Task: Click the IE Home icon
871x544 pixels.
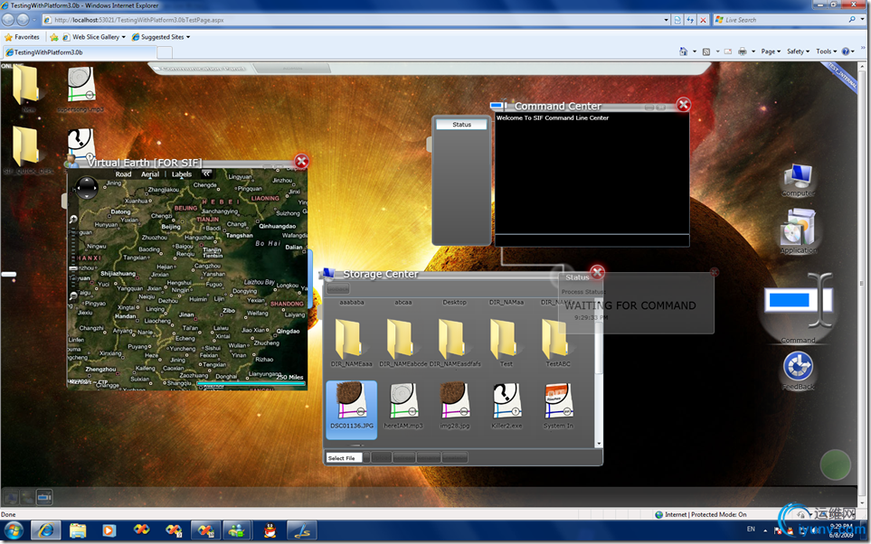Action: (x=683, y=52)
